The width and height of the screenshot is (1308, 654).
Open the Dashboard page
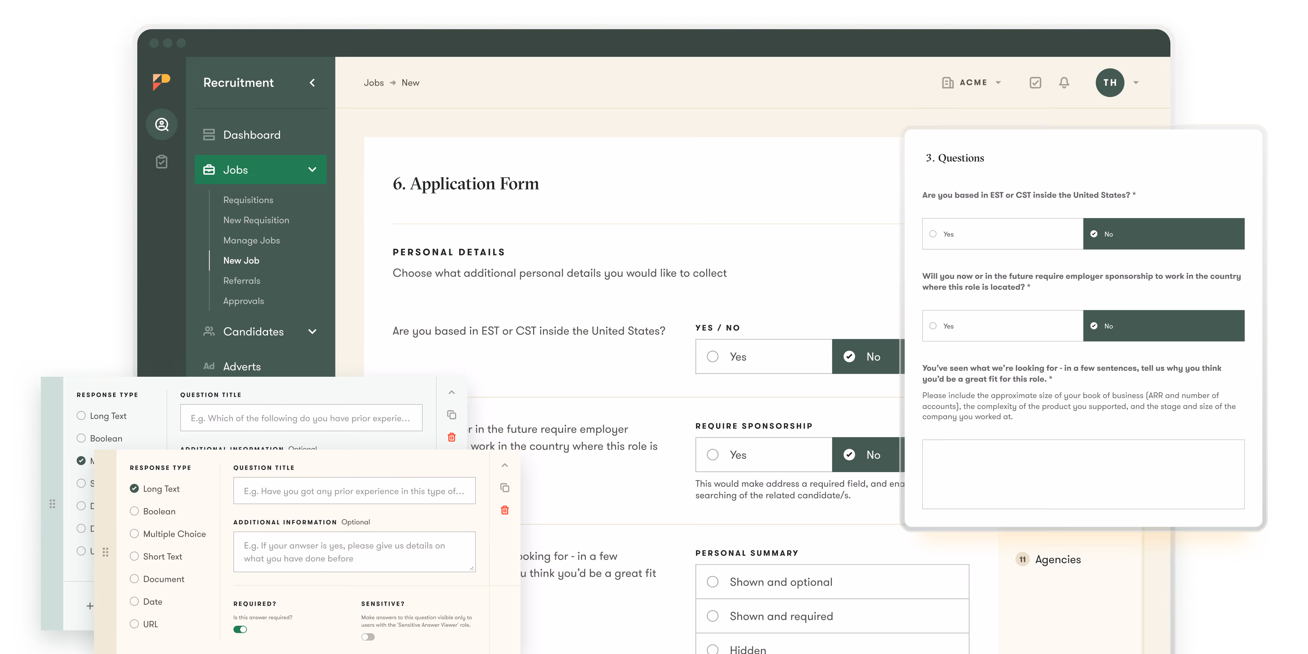tap(252, 135)
